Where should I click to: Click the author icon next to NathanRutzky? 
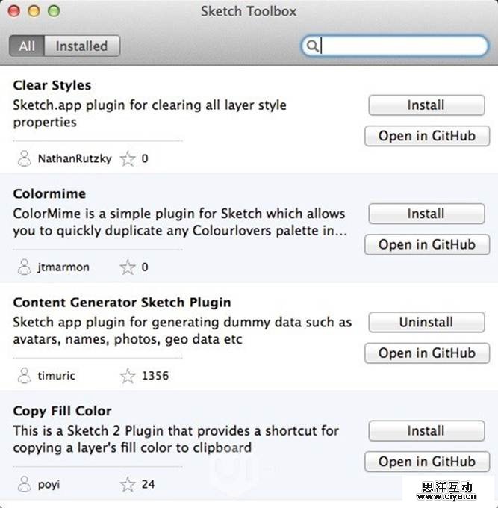pyautogui.click(x=24, y=158)
